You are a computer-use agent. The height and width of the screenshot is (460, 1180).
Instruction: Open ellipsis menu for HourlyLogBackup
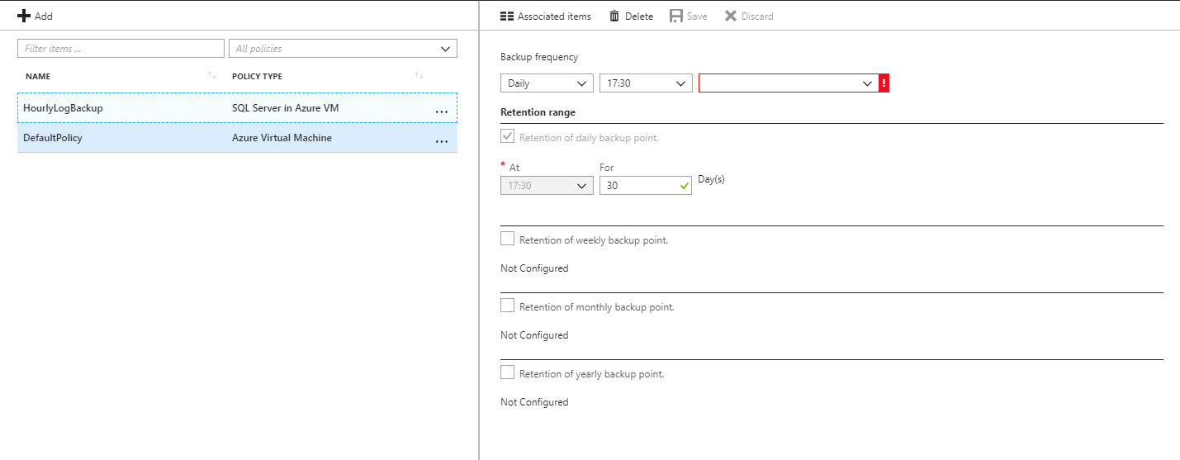[x=441, y=110]
